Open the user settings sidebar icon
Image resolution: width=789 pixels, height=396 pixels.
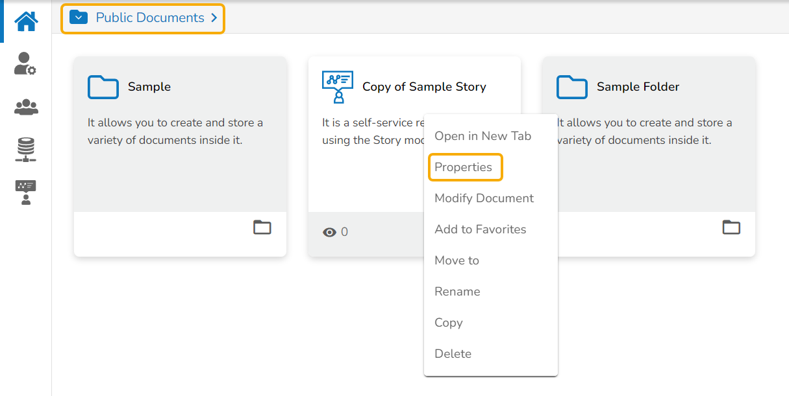tap(25, 64)
